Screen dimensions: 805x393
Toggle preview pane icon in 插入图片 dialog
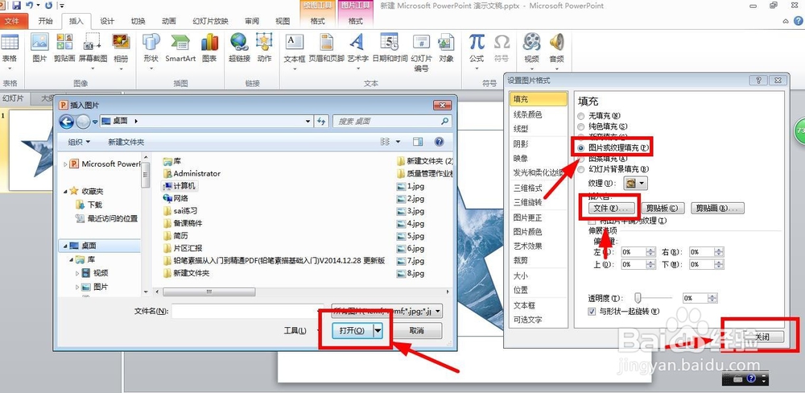click(x=418, y=142)
